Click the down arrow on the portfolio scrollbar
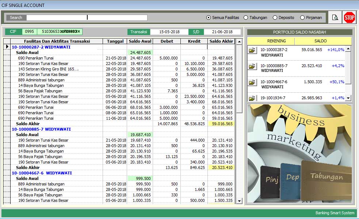This screenshot has height=219, width=359. coord(348,99)
